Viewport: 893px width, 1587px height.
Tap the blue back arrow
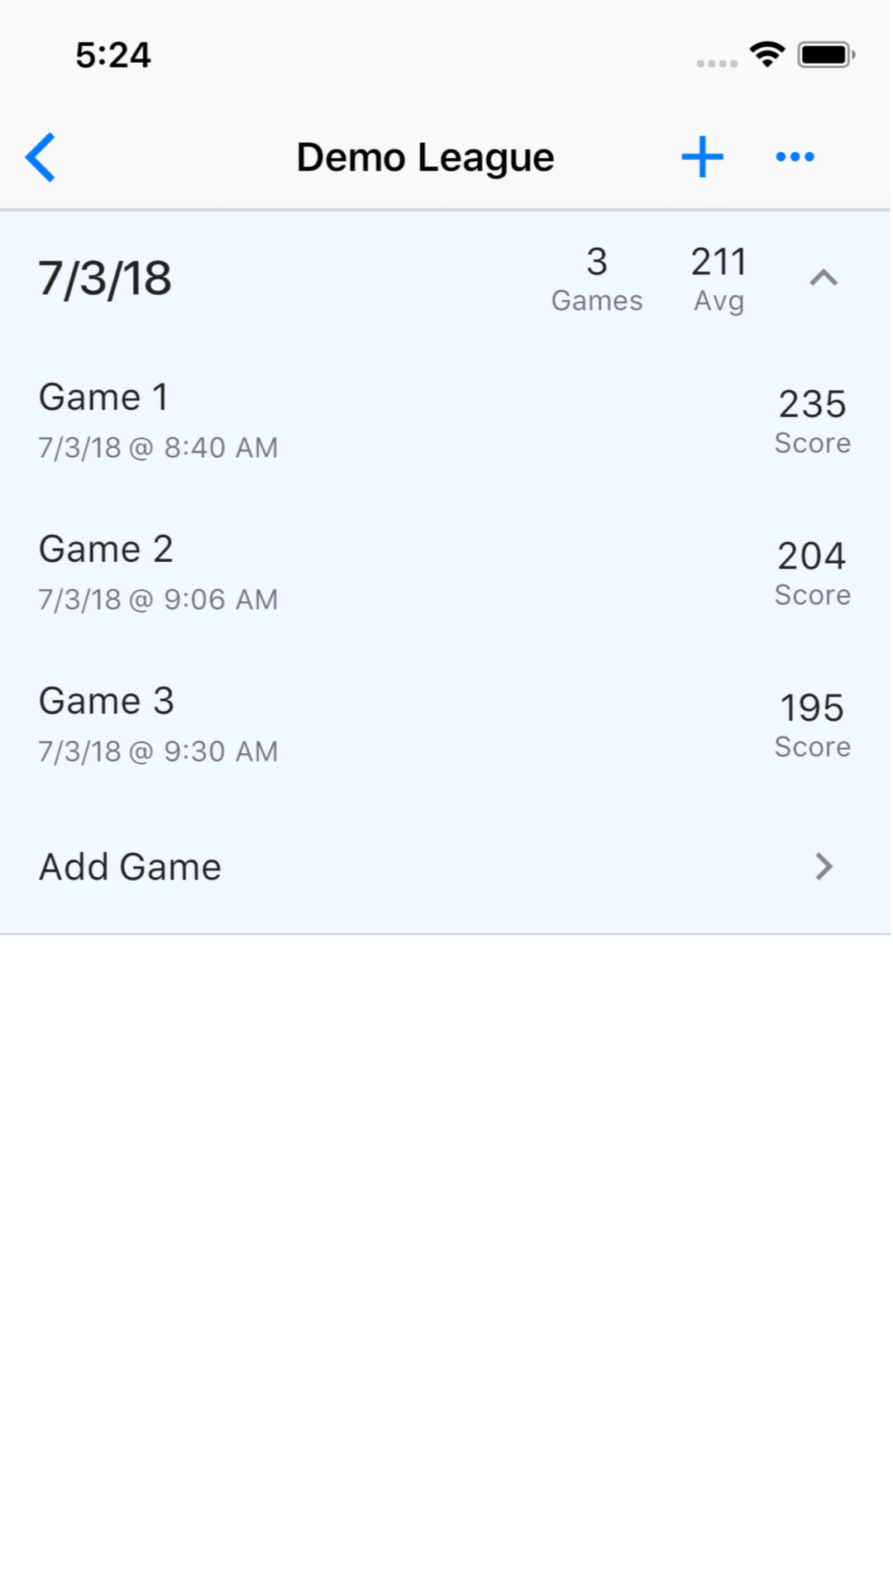tap(41, 157)
